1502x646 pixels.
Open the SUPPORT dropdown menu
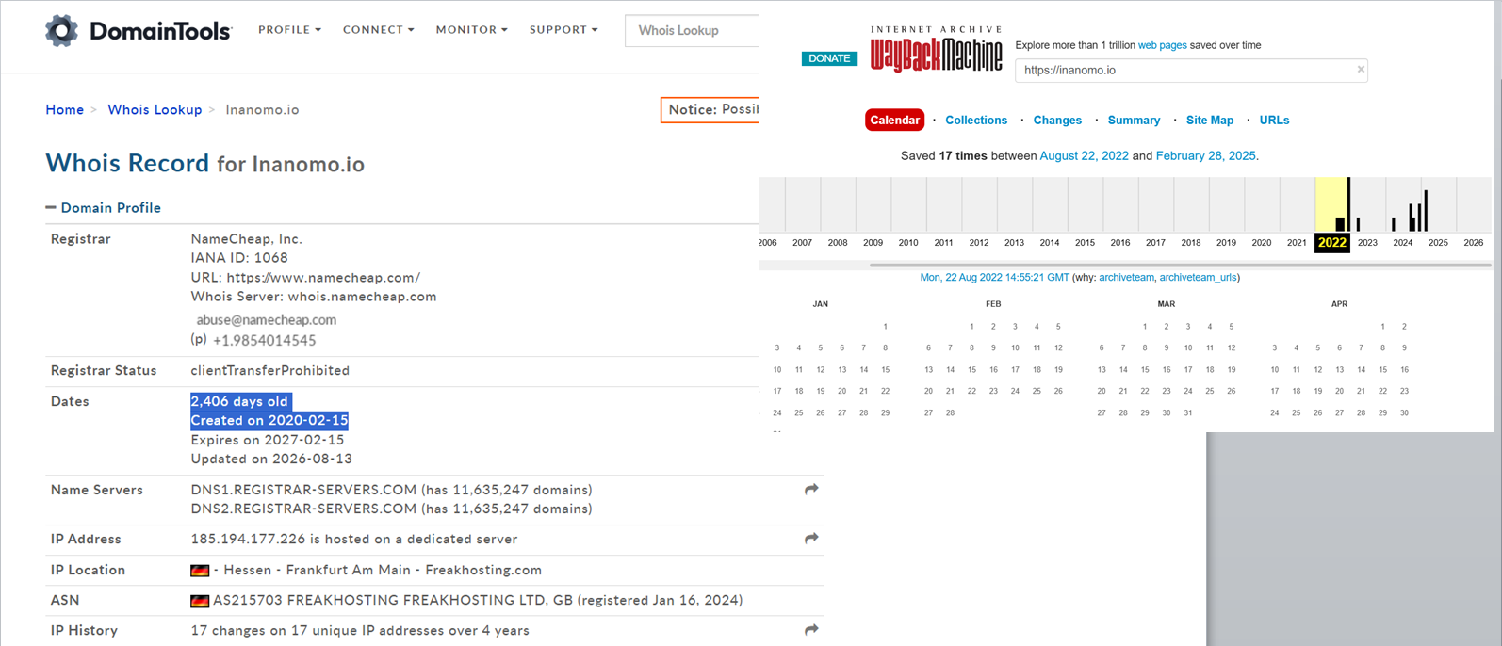[563, 30]
